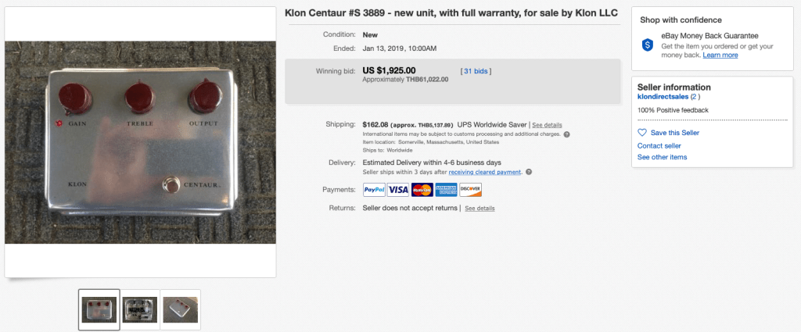This screenshot has height=332, width=801.
Task: Click the heart icon beside Save this Seller
Action: (x=642, y=133)
